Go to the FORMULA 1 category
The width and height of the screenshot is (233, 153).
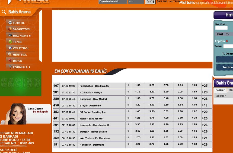click(21, 67)
